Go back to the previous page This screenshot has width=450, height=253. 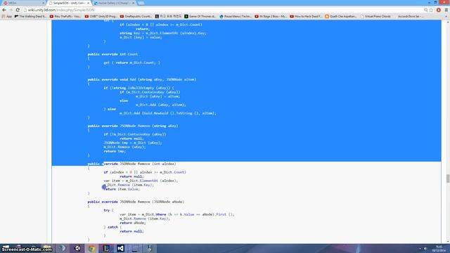coord(4,10)
